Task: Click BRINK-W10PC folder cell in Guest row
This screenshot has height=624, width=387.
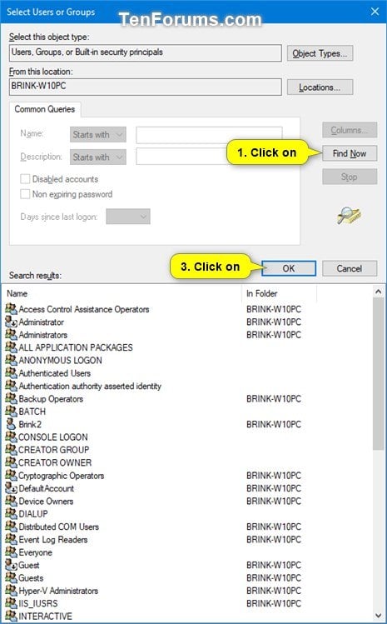Action: [274, 565]
